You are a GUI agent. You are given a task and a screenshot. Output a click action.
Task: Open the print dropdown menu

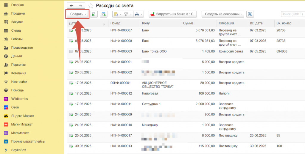click(138, 14)
